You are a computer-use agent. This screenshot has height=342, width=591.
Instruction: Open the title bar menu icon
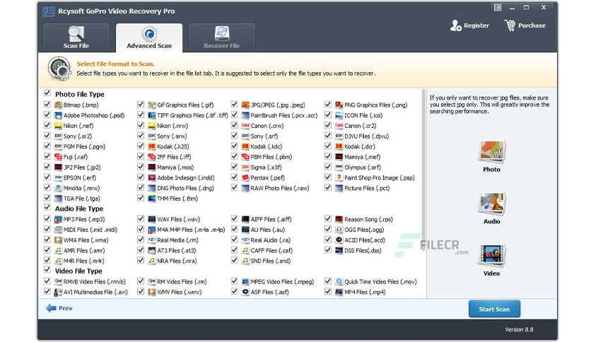coord(498,8)
